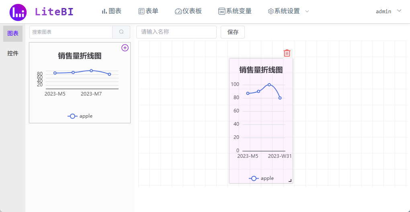This screenshot has width=410, height=212.
Task: Click the 系统设置 gear icon
Action: pyautogui.click(x=271, y=12)
